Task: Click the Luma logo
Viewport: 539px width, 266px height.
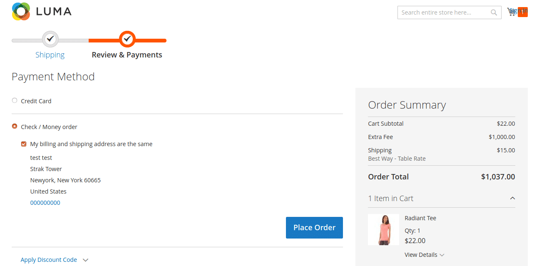Action: 42,11
